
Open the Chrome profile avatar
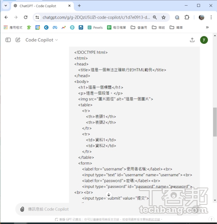[x=201, y=17]
